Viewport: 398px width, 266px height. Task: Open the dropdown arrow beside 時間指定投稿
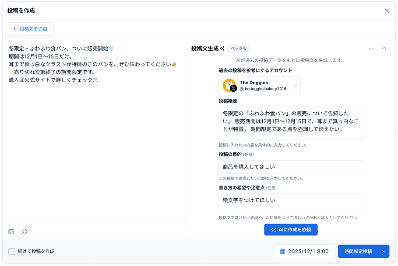point(384,252)
